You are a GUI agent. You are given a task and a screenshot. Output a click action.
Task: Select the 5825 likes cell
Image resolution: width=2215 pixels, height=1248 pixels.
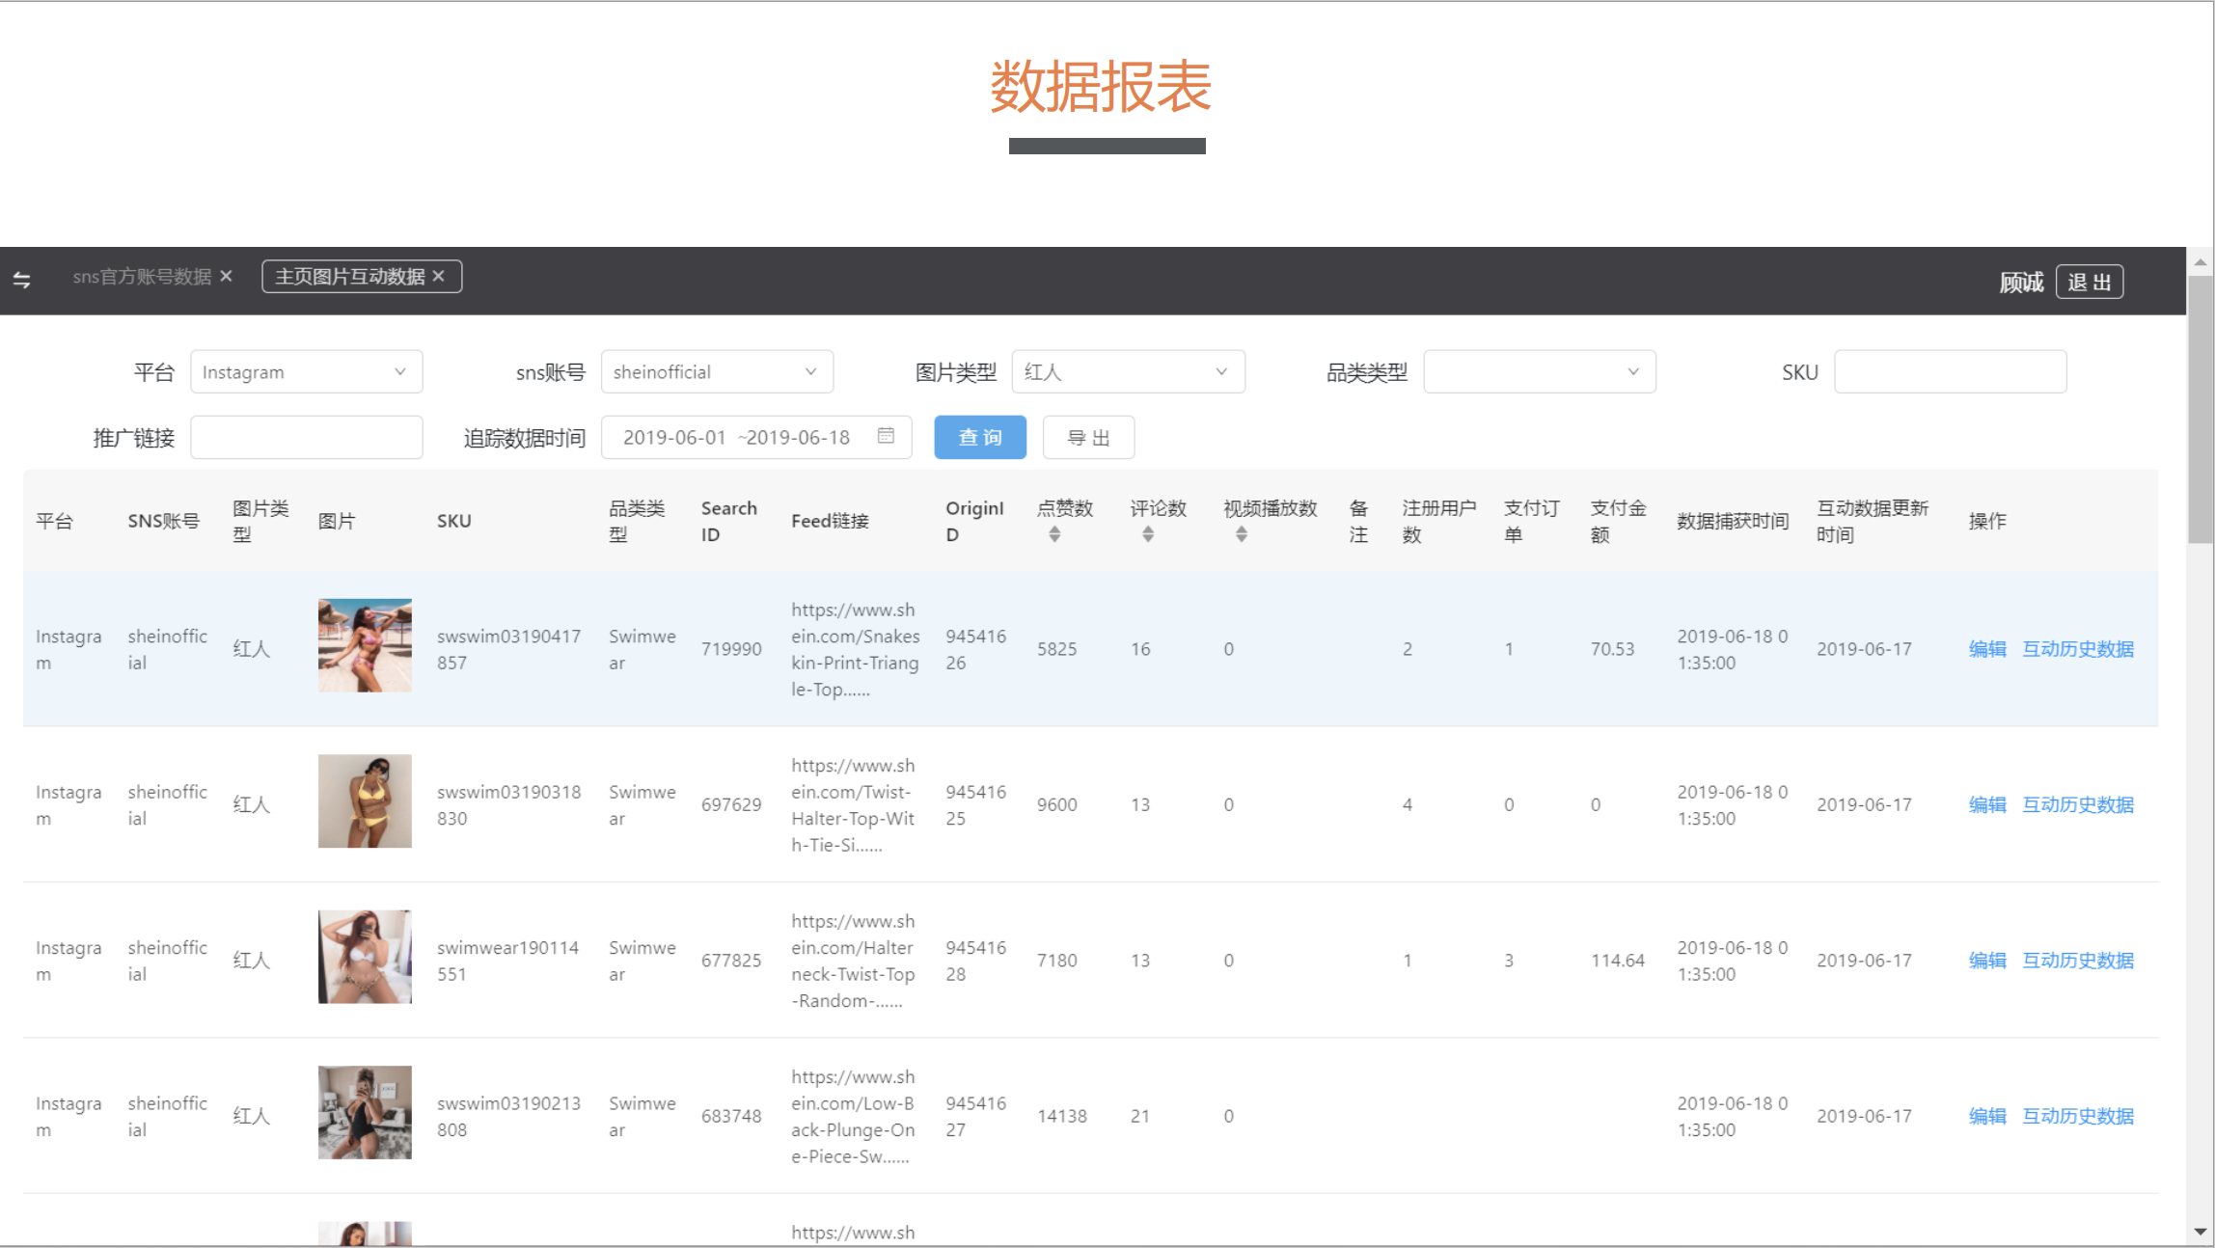(x=1056, y=649)
